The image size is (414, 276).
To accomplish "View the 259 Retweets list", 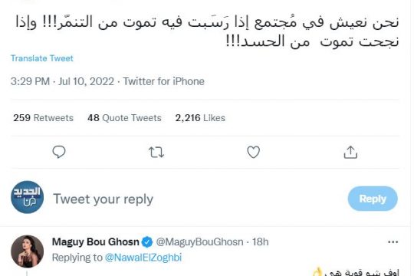I will (43, 118).
